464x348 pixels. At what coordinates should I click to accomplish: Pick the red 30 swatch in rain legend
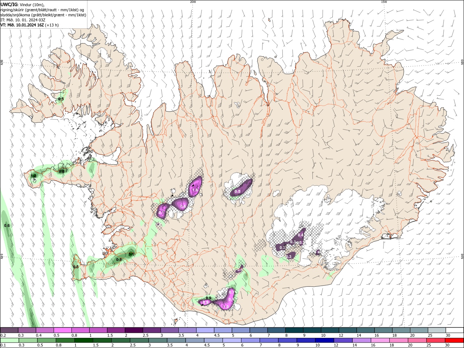pyautogui.click(x=455, y=340)
